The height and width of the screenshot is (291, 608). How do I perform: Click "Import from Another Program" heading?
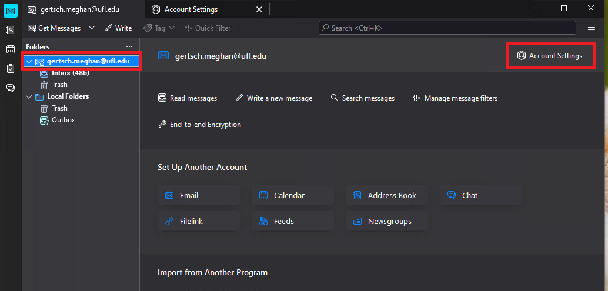click(212, 272)
